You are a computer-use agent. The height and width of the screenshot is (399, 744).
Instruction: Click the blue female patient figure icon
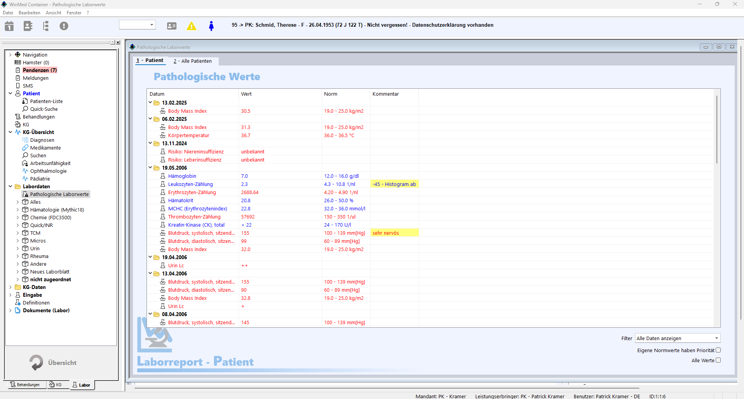coord(211,26)
